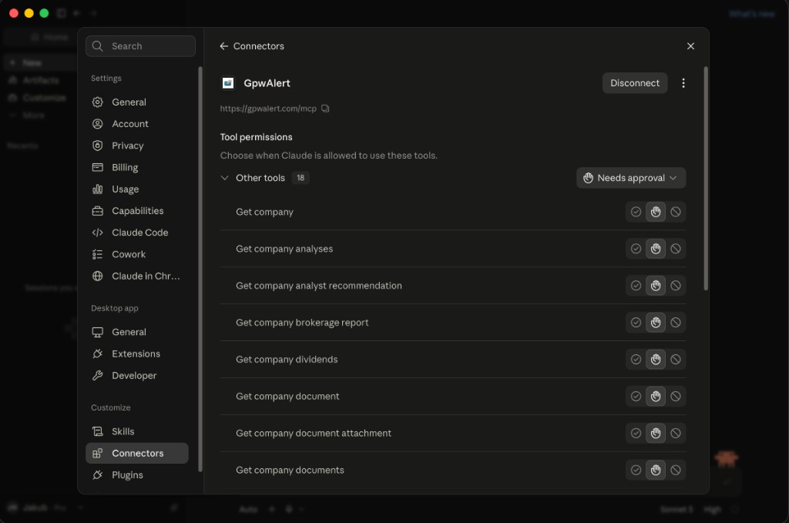
Task: Block the Get company tool
Action: [675, 212]
